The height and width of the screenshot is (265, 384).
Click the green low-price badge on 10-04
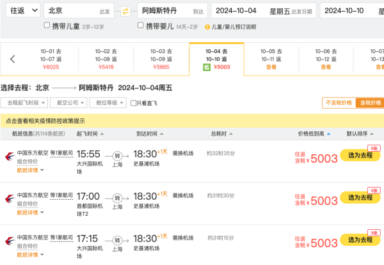point(207,67)
